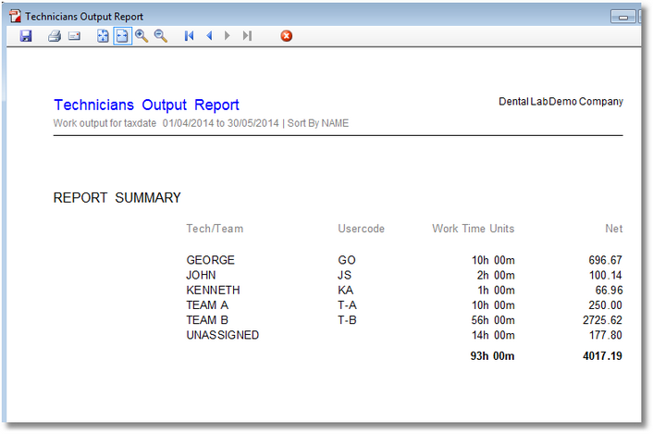The width and height of the screenshot is (653, 434).
Task: Go to the previous page
Action: coord(209,36)
